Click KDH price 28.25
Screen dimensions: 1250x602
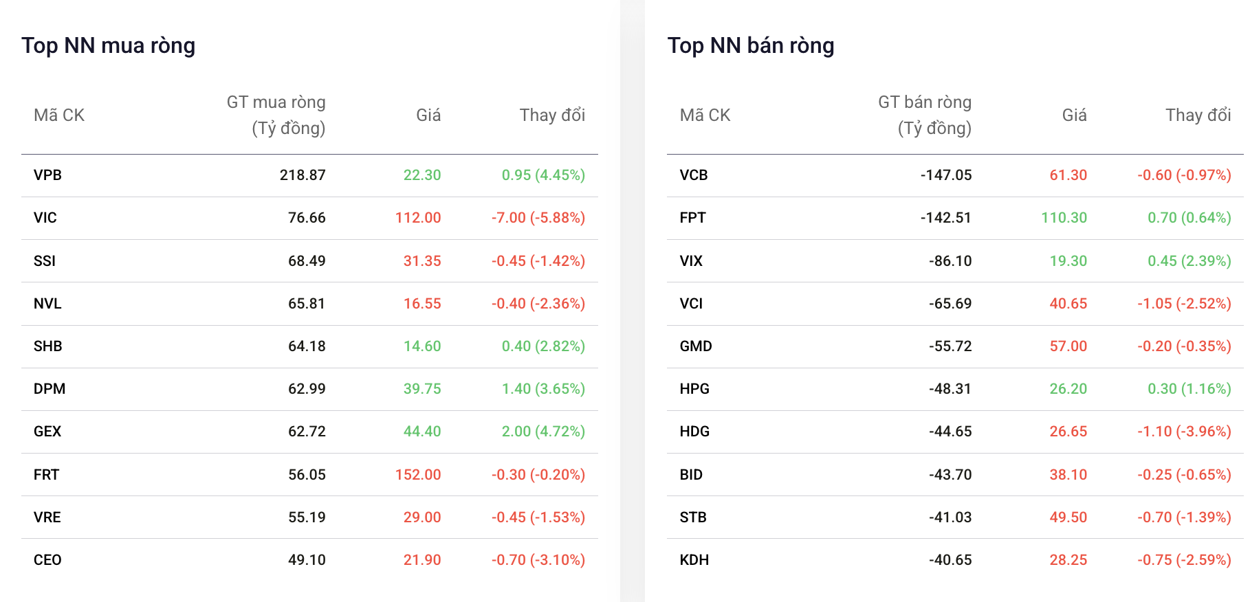coord(1068,560)
